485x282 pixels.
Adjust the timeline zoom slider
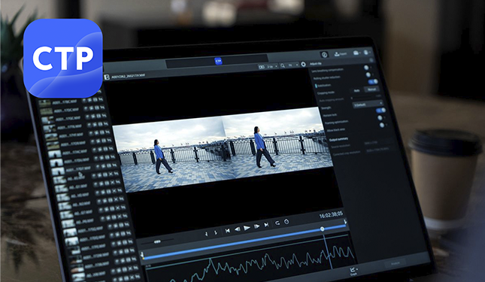click(157, 241)
